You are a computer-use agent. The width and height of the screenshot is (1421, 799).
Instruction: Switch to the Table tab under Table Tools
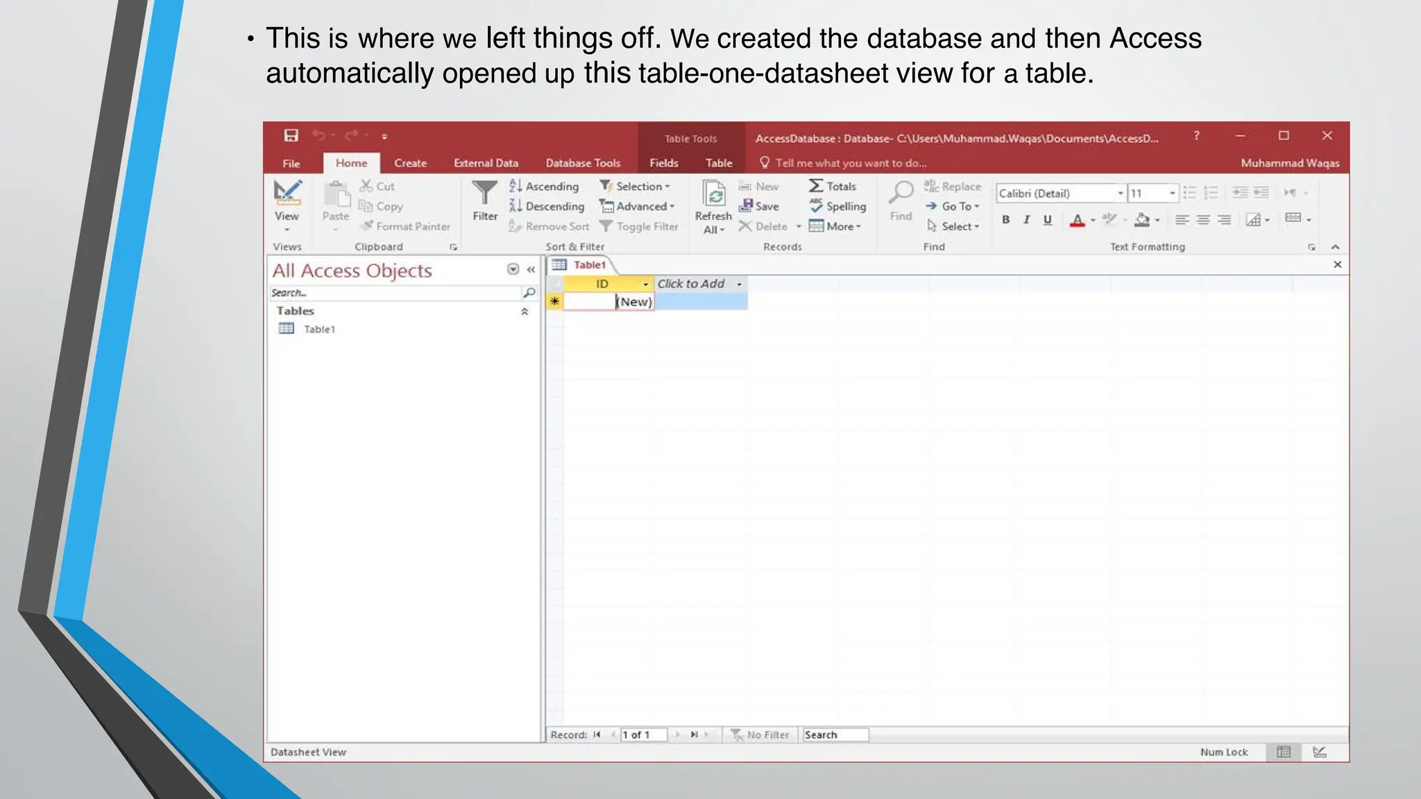pyautogui.click(x=719, y=163)
